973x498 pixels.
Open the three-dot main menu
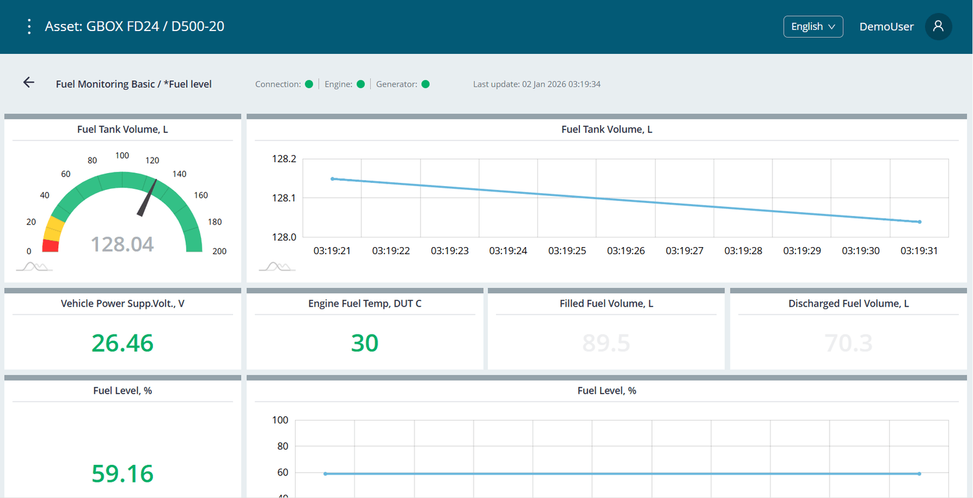click(x=29, y=27)
